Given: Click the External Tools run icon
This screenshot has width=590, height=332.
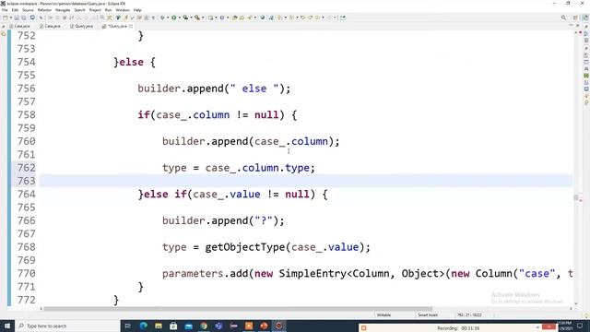Looking at the screenshot, I should pos(196,18).
